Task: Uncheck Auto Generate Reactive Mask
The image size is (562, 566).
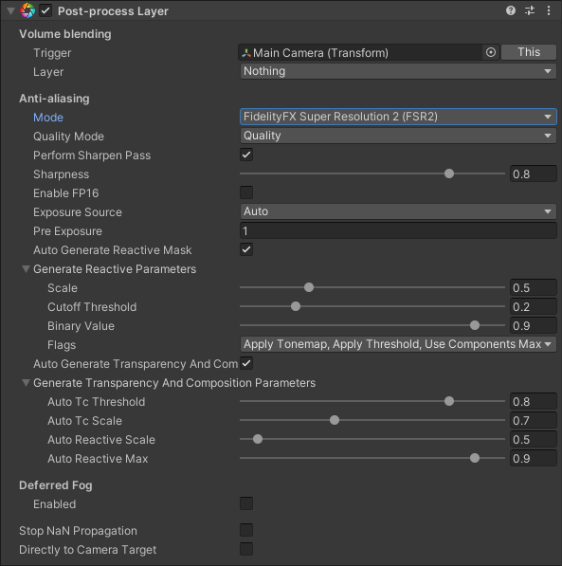Action: 246,249
